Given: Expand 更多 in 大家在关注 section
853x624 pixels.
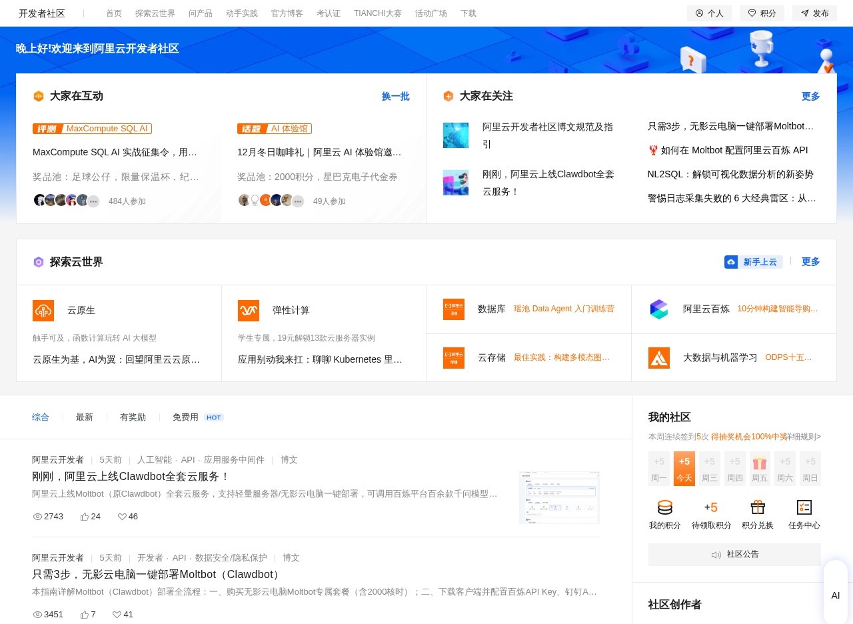Looking at the screenshot, I should (x=810, y=96).
